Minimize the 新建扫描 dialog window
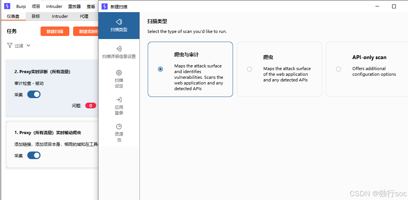The width and height of the screenshot is (408, 200). tap(377, 6)
